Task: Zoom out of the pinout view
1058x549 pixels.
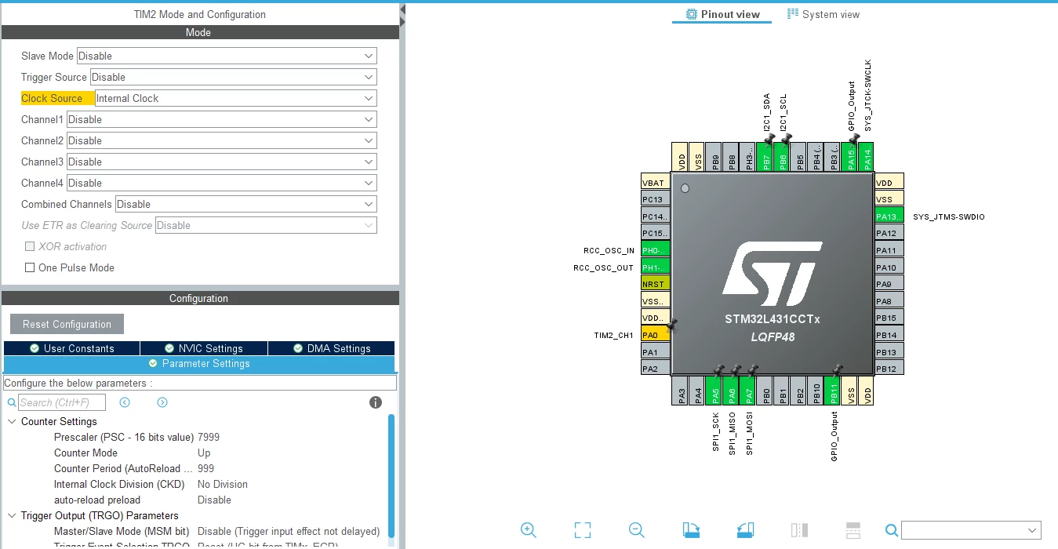Action: pyautogui.click(x=637, y=530)
